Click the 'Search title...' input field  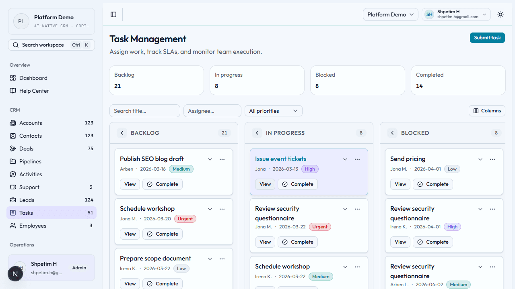click(x=144, y=110)
